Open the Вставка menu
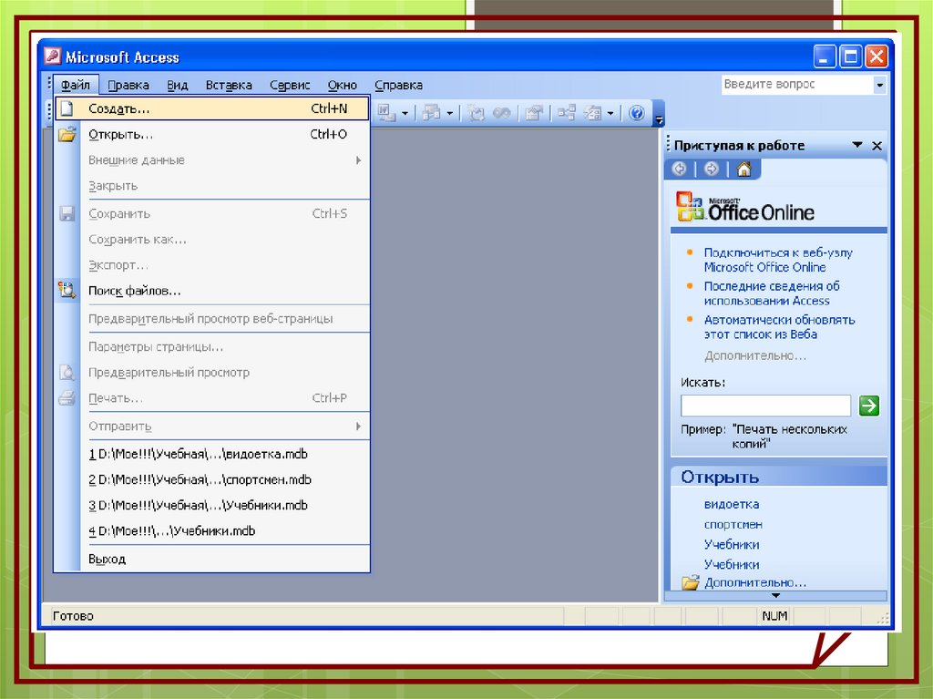The image size is (933, 699). coord(229,85)
